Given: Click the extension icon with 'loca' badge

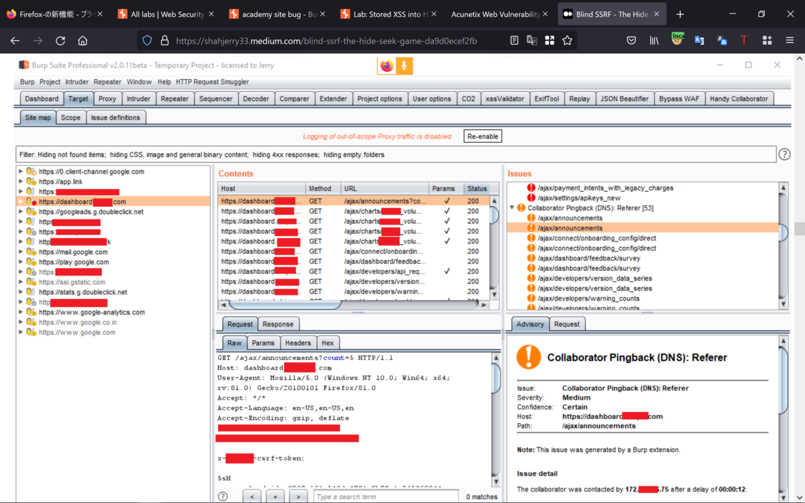Looking at the screenshot, I should [678, 40].
